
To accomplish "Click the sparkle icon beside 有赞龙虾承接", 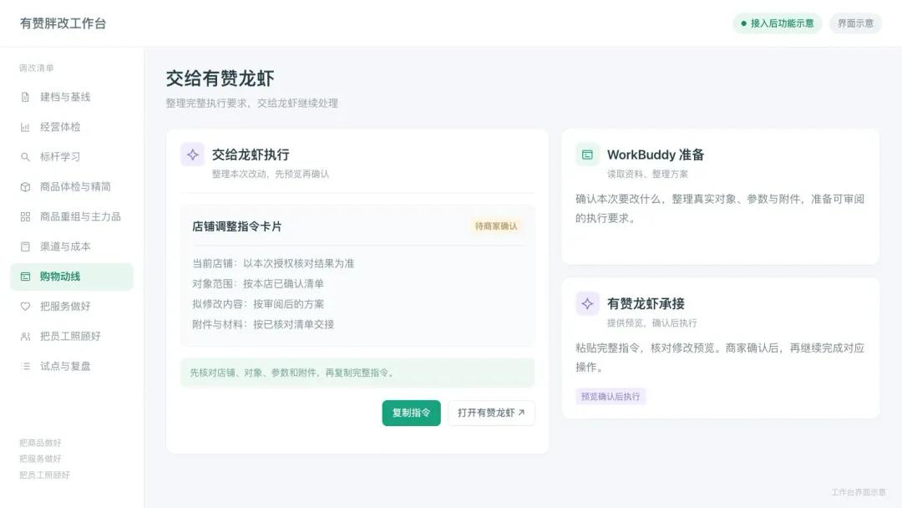I will tap(587, 304).
